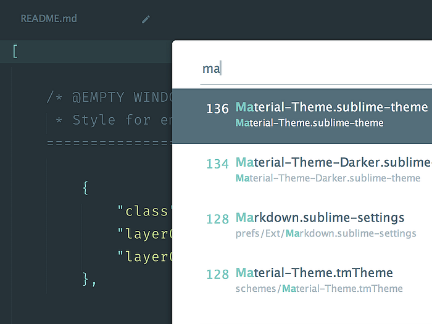Screen dimensions: 432x324
Task: Click the first "layer0" key line
Action: coord(144,234)
